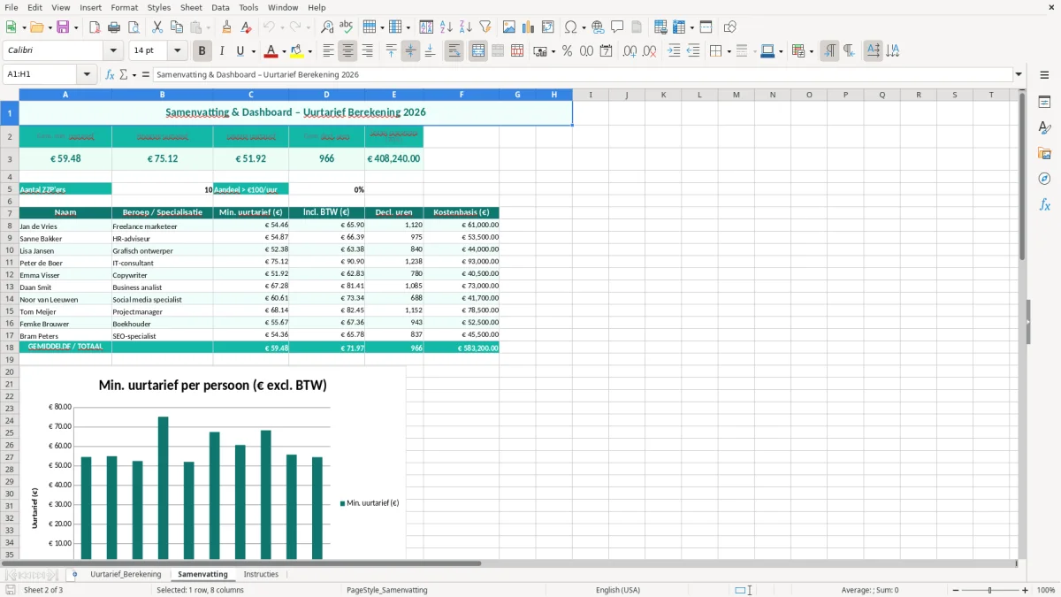Select the column chart of Min. uurtarief
This screenshot has width=1061, height=597.
(x=212, y=463)
